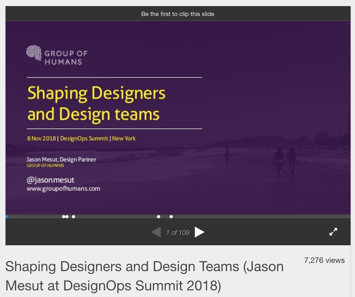
Task: Select the @jasonmesut handle on the slide
Action: tap(51, 180)
